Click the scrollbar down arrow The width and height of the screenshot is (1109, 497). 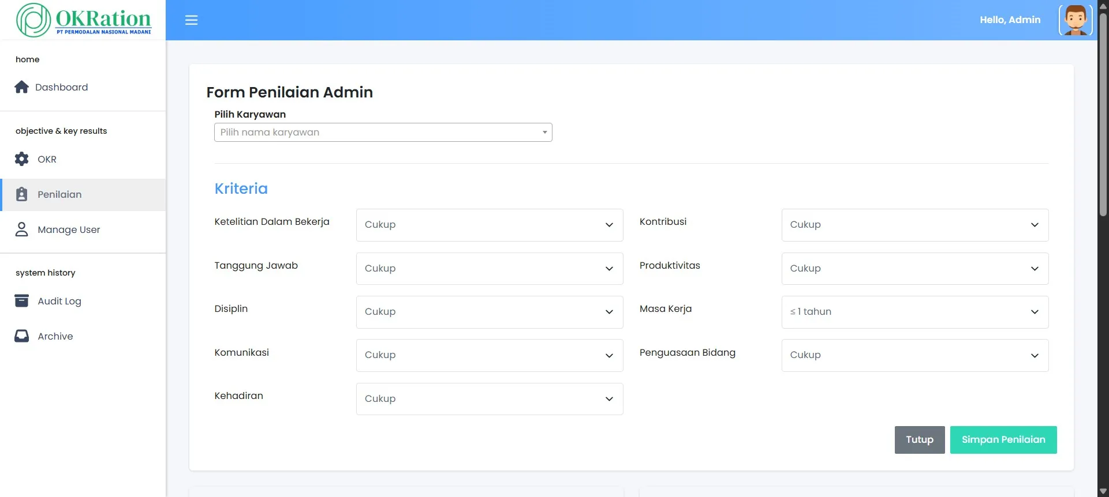pos(1103,491)
